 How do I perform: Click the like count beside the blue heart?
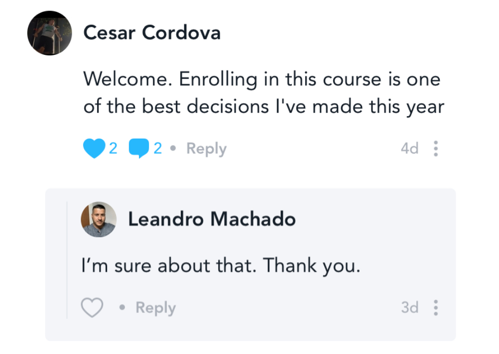pos(113,149)
